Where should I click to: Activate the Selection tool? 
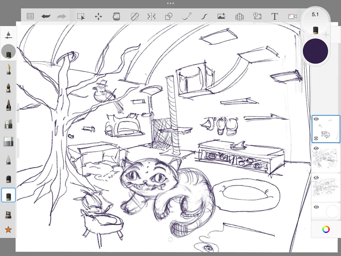tap(81, 16)
